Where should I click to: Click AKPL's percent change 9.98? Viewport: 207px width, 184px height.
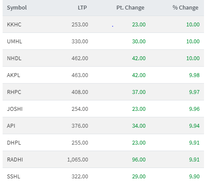pos(194,75)
